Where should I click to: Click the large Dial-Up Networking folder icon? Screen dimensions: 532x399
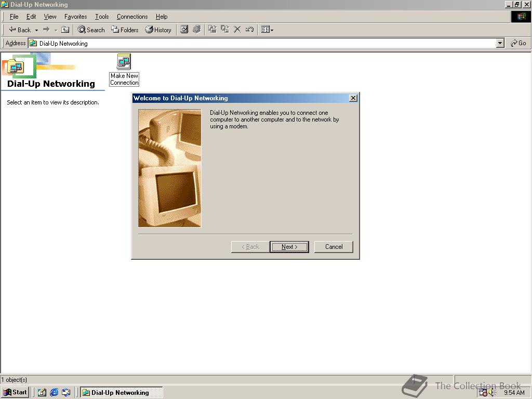click(16, 66)
